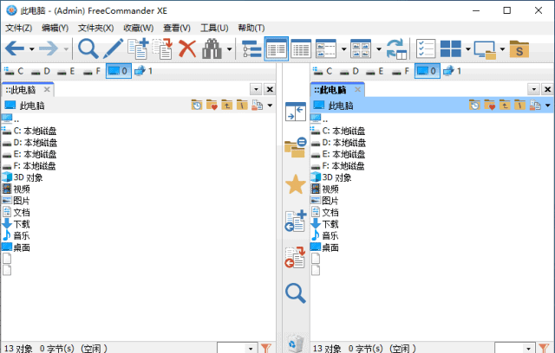
Task: Click the move to other panel icon in middle bar
Action: (295, 258)
